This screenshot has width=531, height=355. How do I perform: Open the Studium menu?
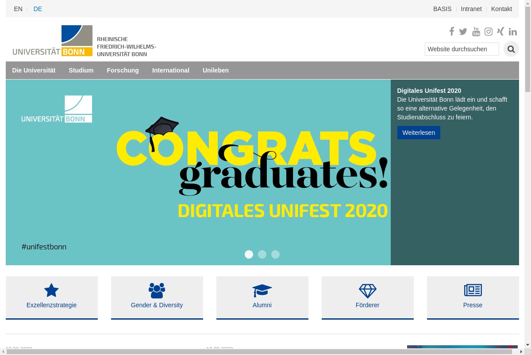coord(81,70)
